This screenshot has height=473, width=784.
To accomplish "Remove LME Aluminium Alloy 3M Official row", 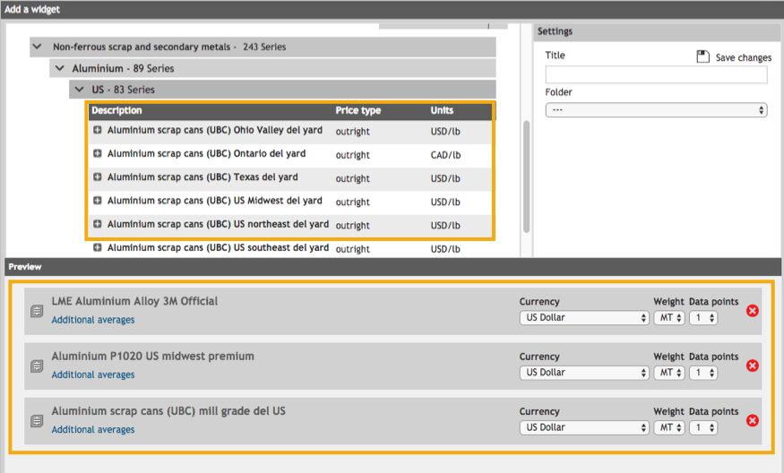I will click(753, 311).
